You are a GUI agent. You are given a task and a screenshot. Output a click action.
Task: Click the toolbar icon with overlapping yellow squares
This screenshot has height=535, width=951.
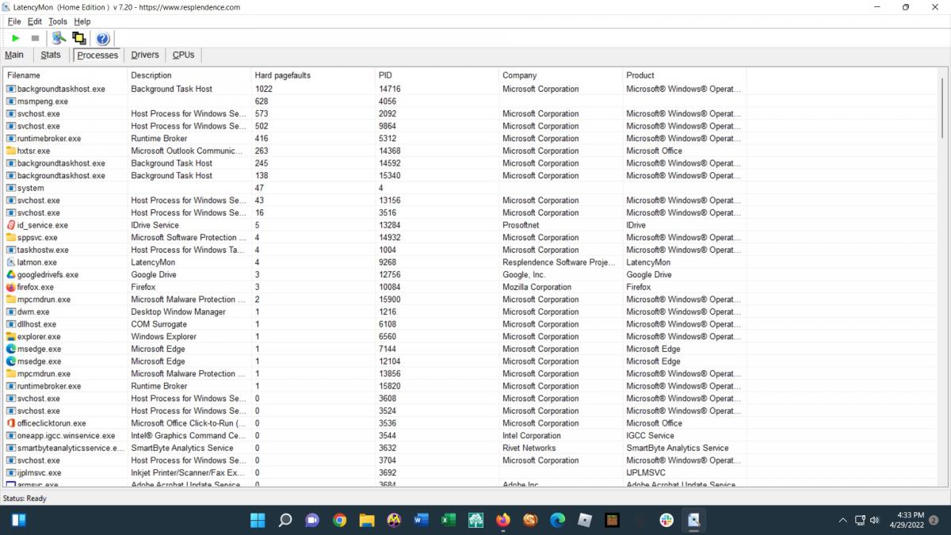point(78,38)
